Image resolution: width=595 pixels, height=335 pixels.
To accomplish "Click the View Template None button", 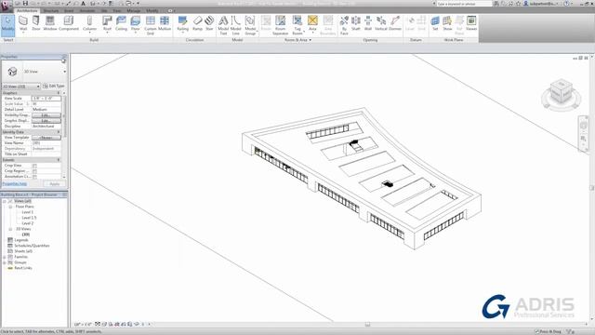I will point(46,138).
